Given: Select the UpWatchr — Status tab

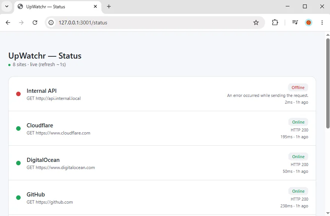Looking at the screenshot, I should click(x=58, y=7).
